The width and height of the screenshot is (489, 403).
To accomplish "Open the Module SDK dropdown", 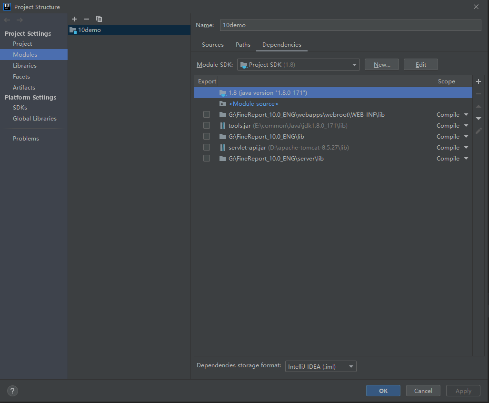I will [299, 65].
